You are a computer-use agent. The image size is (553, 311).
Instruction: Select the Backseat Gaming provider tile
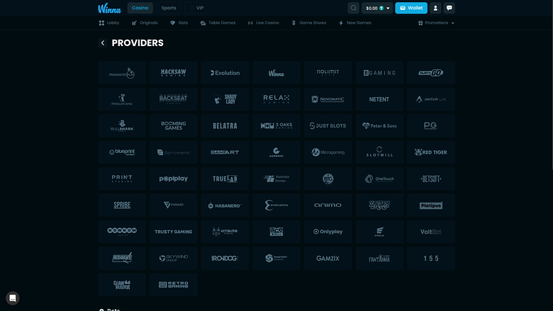(174, 99)
